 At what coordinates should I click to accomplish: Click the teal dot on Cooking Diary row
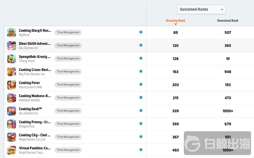point(141,32)
